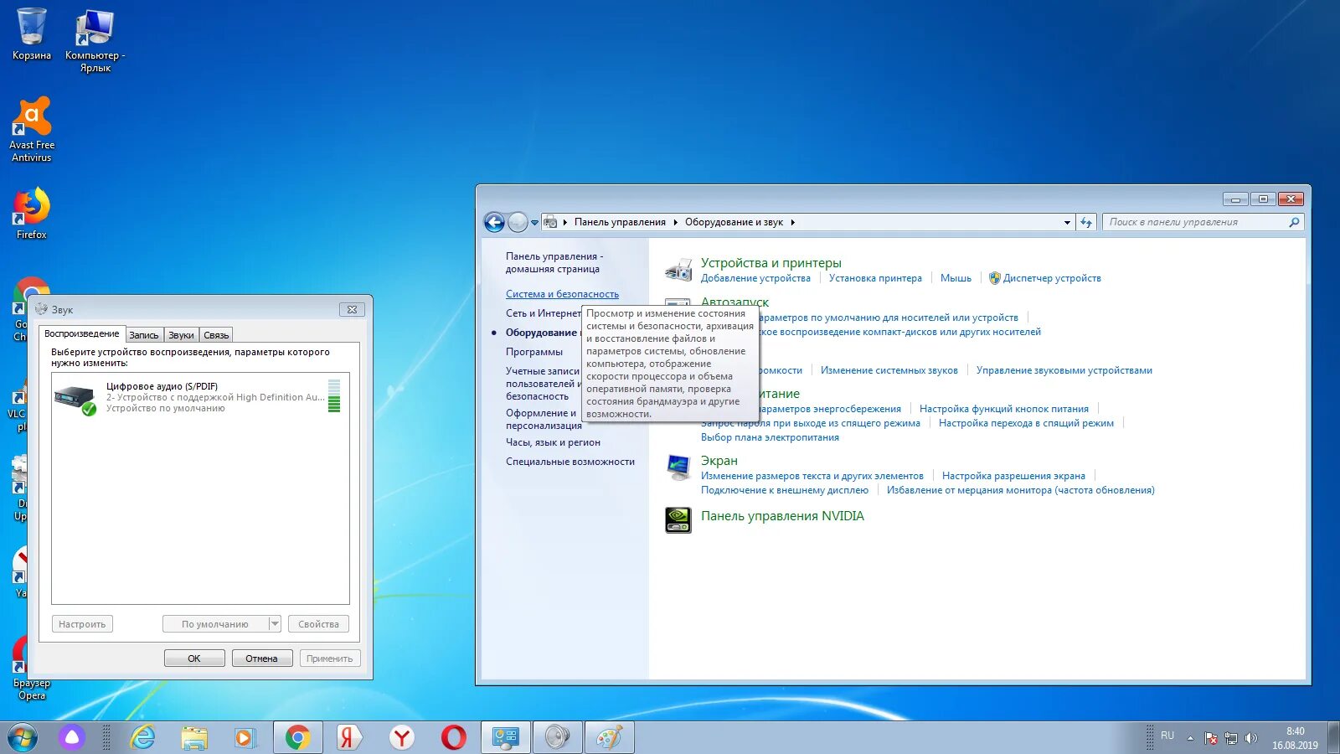Select the Воспроизведение tab in Sound dialog
This screenshot has width=1340, height=754.
pyautogui.click(x=82, y=333)
